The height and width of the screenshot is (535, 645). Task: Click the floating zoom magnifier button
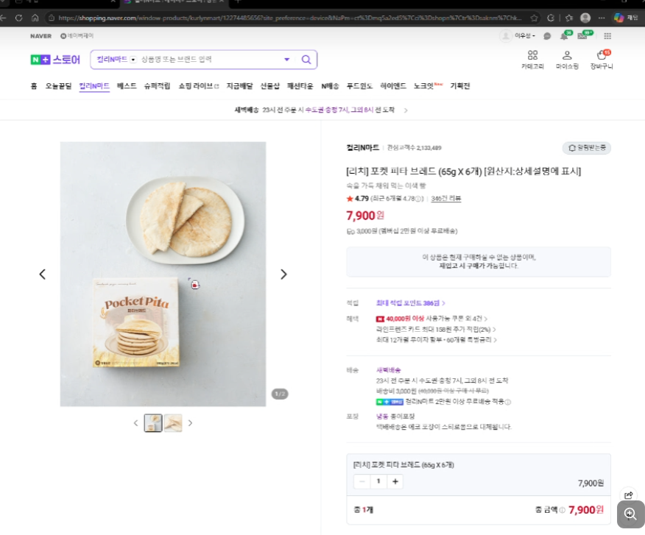(630, 514)
